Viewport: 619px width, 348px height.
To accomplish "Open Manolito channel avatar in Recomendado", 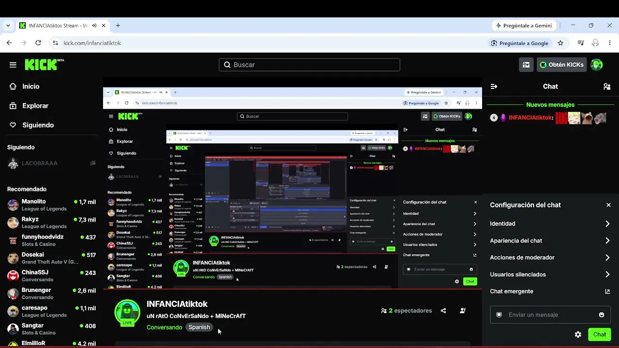I will tap(13, 205).
